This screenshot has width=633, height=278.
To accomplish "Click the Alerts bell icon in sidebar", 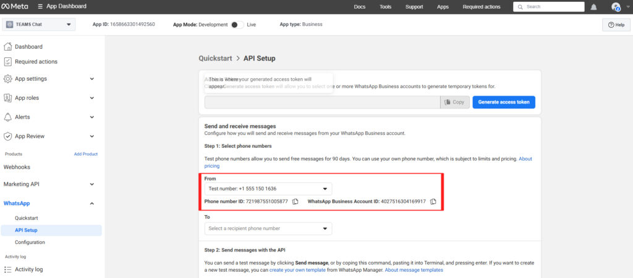I will click(x=7, y=117).
